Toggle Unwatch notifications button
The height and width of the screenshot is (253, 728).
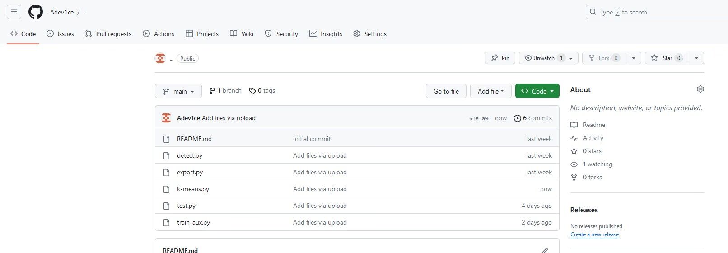tap(543, 58)
